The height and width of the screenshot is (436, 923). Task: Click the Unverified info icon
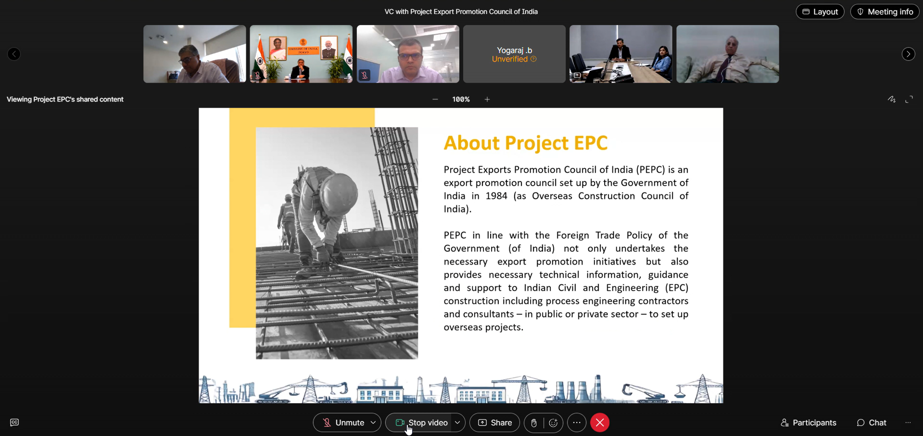[x=533, y=59]
